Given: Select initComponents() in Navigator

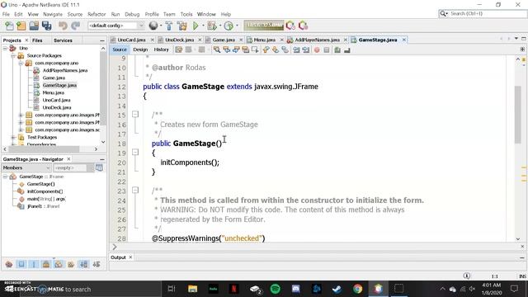Looking at the screenshot, I should click(45, 191).
